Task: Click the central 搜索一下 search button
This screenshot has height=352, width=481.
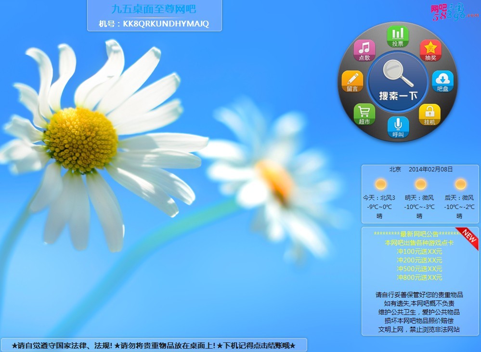Action: click(x=398, y=82)
